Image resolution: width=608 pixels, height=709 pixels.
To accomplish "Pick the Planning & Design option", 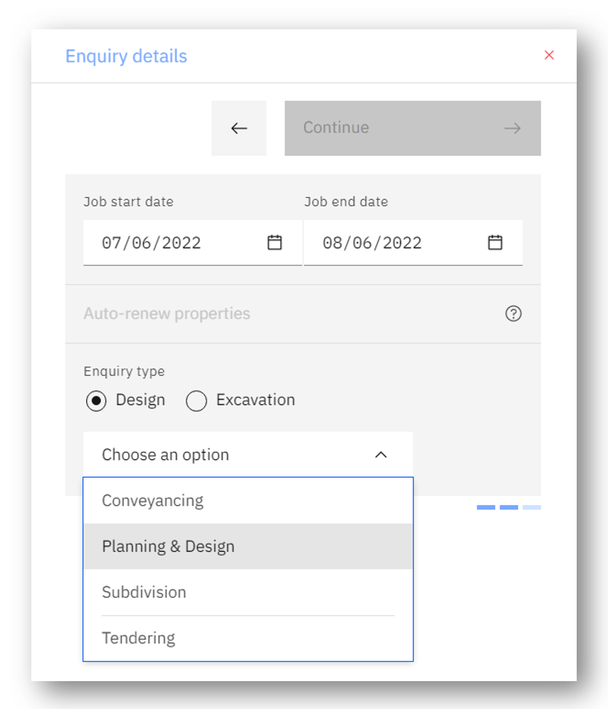I will coord(168,547).
